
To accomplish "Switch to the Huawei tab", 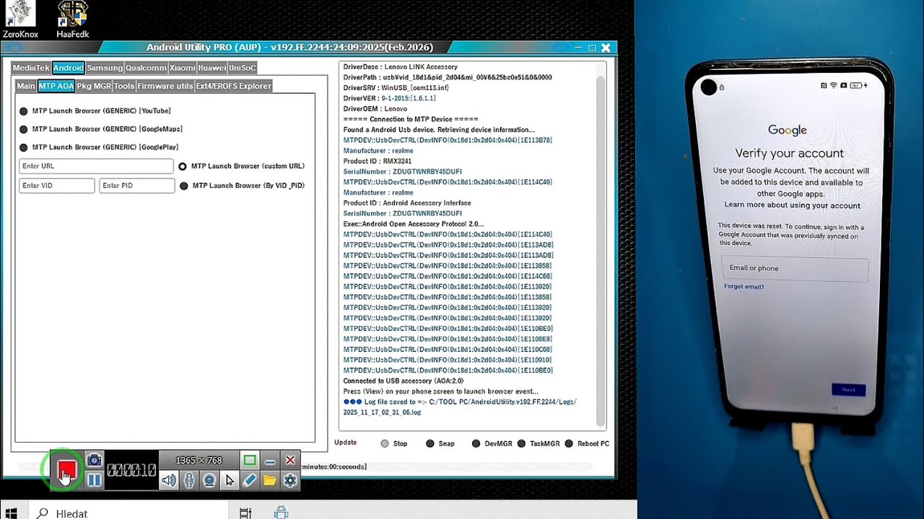I will [212, 68].
